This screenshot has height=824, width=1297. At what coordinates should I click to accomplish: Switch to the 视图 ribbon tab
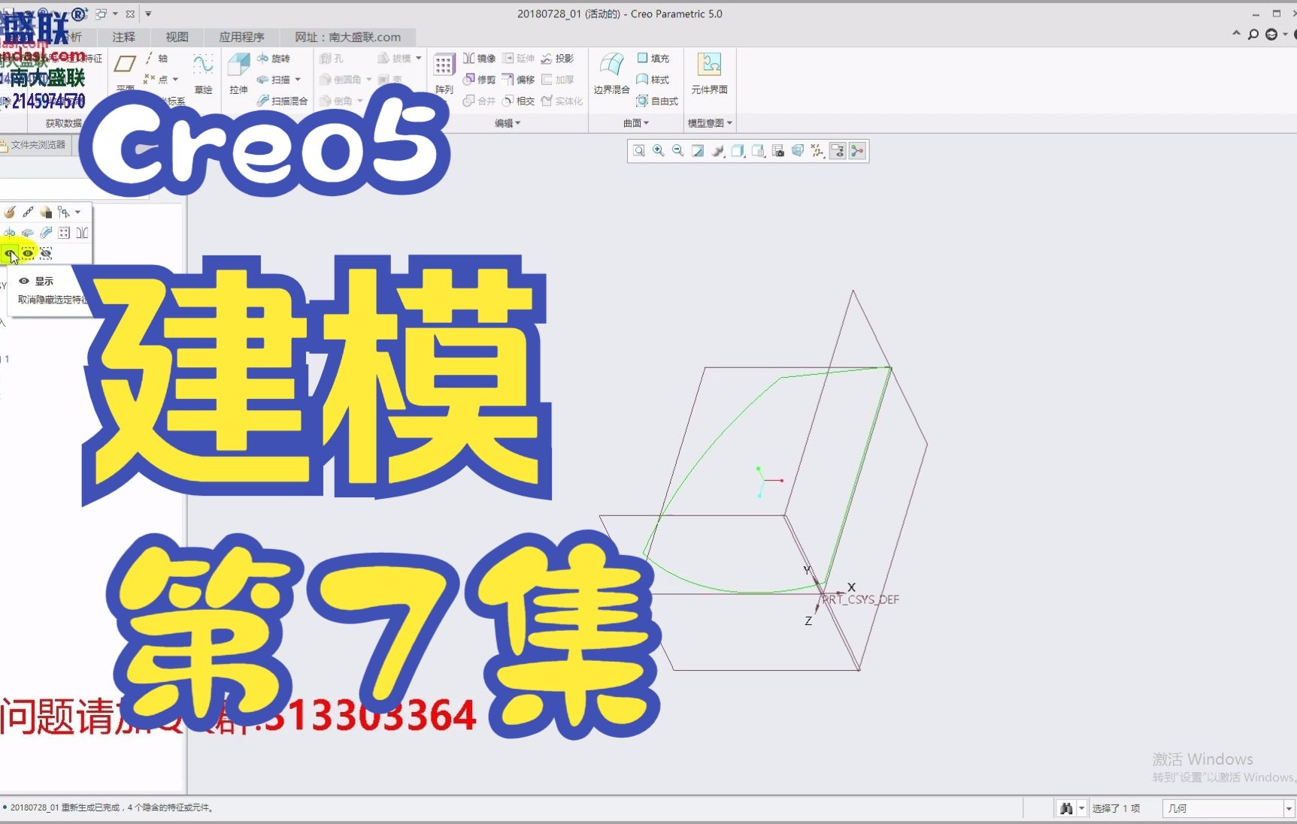[x=176, y=37]
